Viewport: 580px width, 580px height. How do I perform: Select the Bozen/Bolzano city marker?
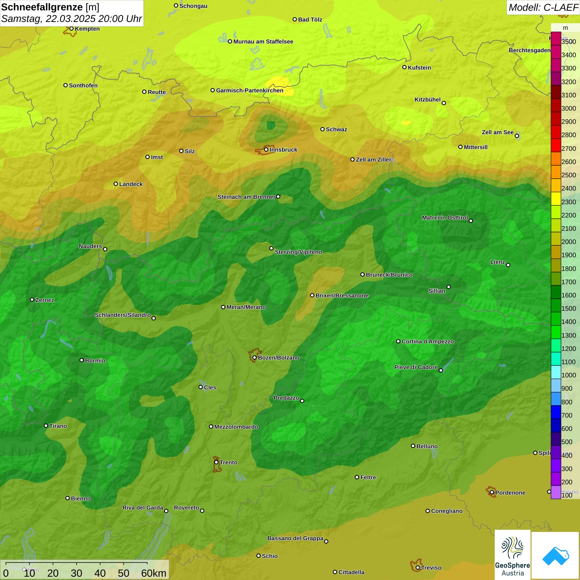point(255,358)
